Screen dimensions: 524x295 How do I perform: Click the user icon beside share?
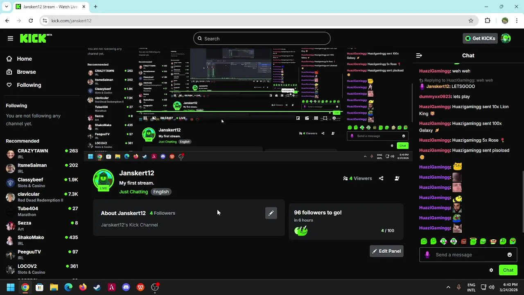coord(397,178)
